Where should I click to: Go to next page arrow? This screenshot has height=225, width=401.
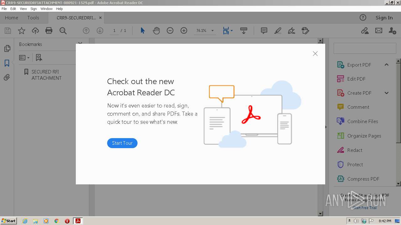100,31
